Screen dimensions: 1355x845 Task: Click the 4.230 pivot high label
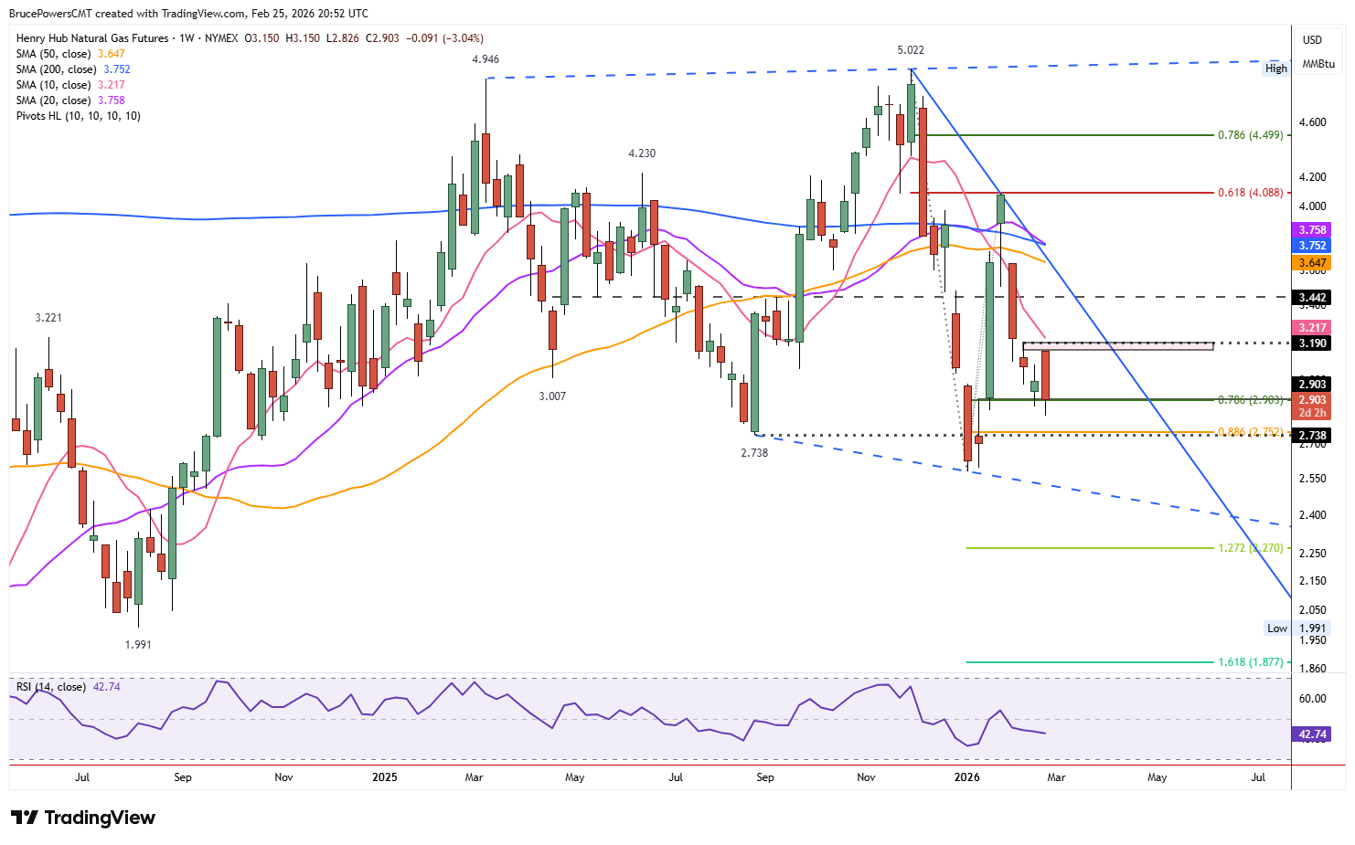coord(642,153)
